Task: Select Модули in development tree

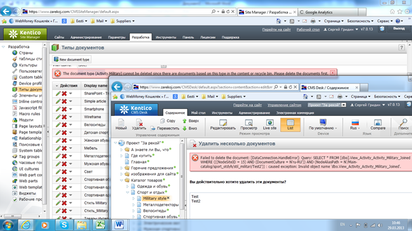Action: (x=26, y=120)
